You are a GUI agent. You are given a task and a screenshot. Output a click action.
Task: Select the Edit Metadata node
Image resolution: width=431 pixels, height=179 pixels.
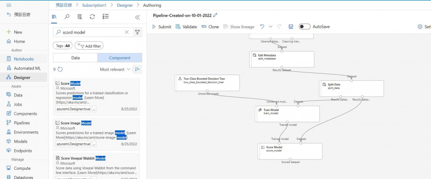point(282,59)
